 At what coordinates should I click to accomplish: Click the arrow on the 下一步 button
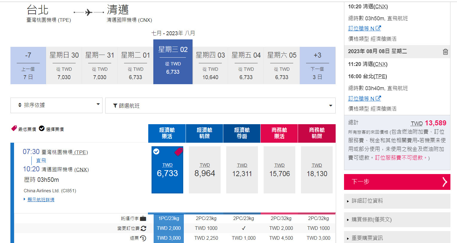click(x=444, y=182)
